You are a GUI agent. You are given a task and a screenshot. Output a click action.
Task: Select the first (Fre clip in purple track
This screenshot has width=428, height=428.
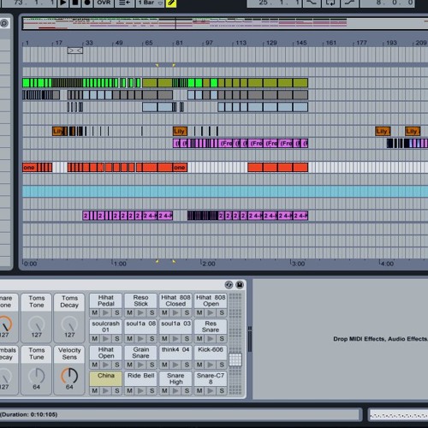point(225,143)
